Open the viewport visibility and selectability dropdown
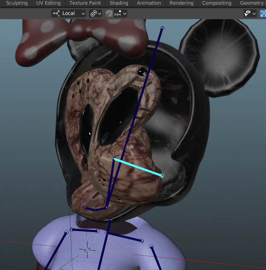266x270 pixels. (x=250, y=14)
